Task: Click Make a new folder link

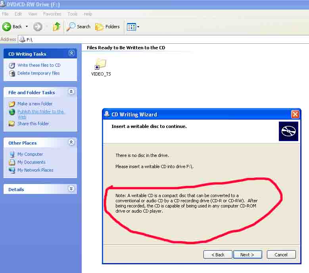Action: click(35, 104)
